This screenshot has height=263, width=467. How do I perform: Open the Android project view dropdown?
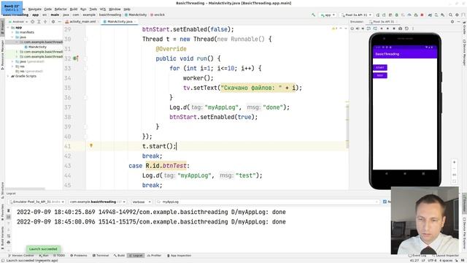pos(18,22)
